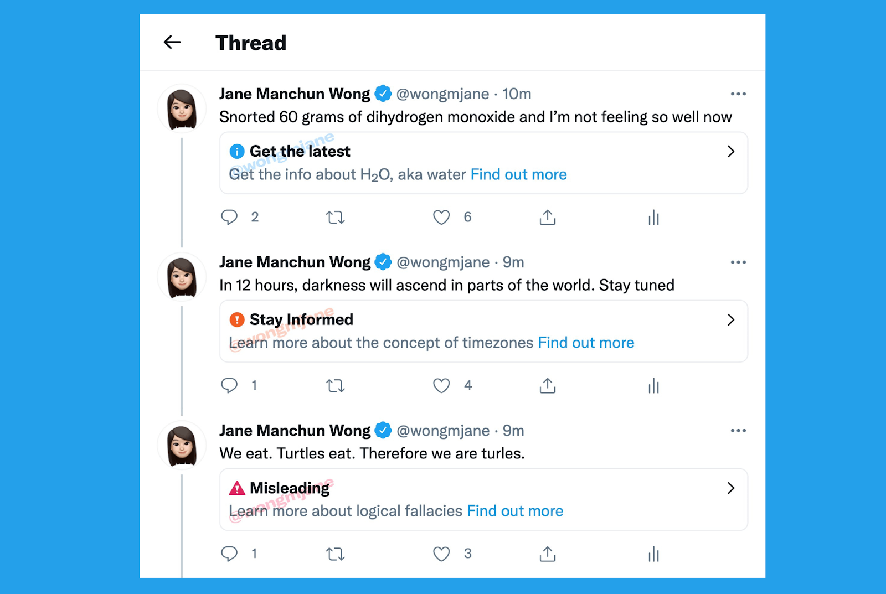Click the retweet icon under the timezone tweet
The height and width of the screenshot is (594, 886).
335,385
